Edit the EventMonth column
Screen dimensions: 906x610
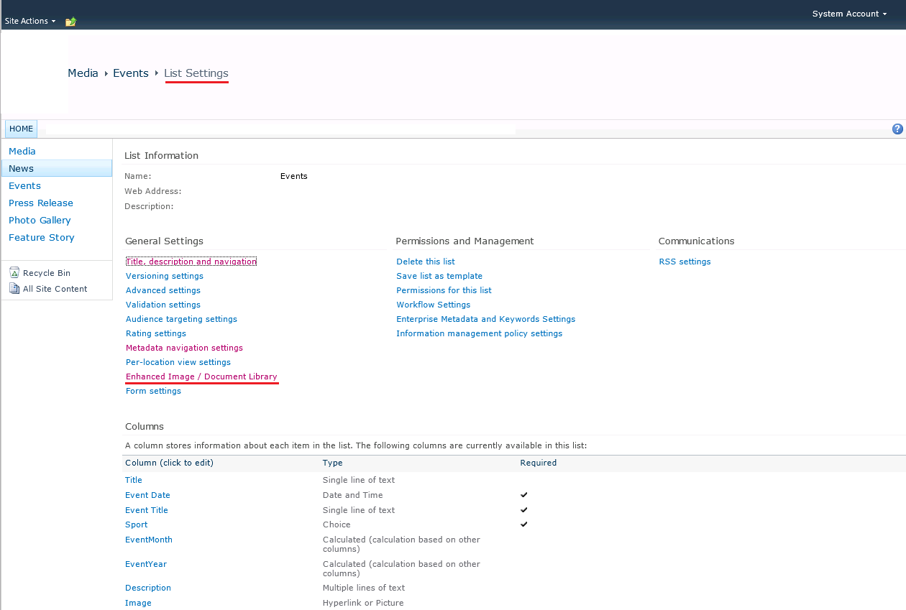pyautogui.click(x=149, y=540)
